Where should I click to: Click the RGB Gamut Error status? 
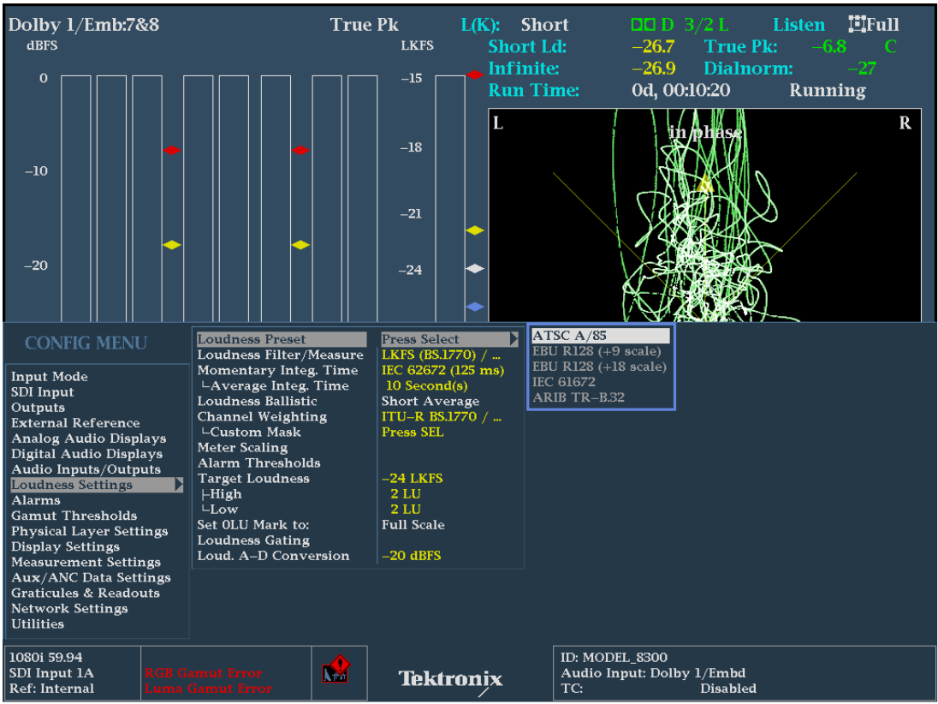click(x=204, y=673)
